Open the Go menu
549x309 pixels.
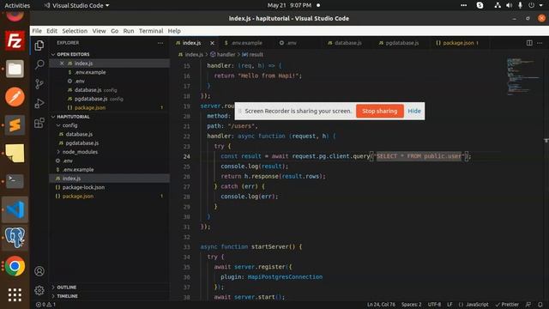pyautogui.click(x=114, y=31)
